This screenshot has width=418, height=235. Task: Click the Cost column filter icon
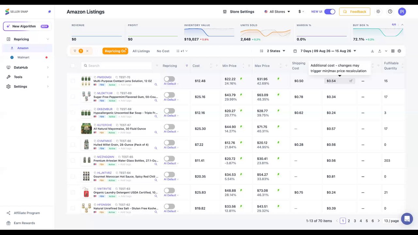(217, 66)
